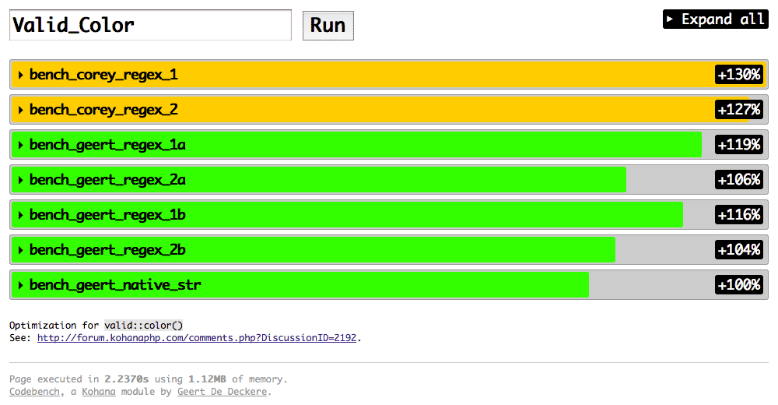
Task: Open the Kohana forum discussion link
Action: (198, 338)
